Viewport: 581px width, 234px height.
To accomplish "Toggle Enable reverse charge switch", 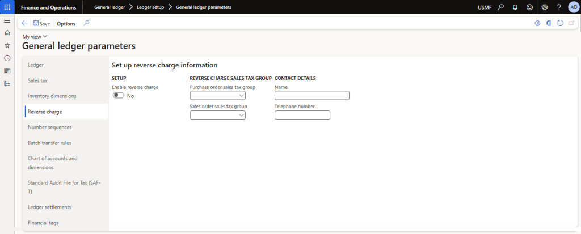I will tap(119, 96).
